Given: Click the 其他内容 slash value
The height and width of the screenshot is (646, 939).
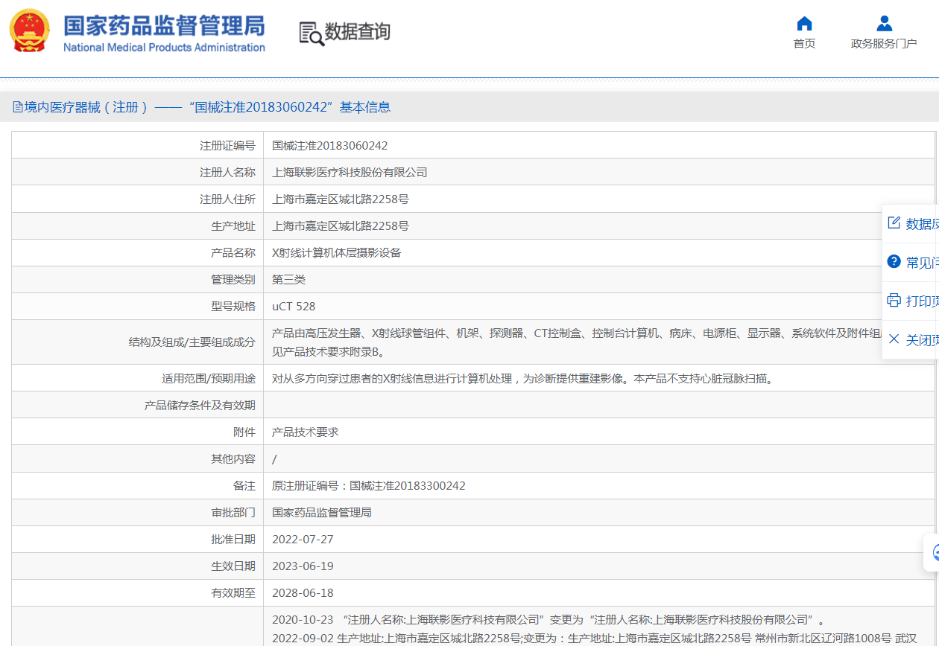Looking at the screenshot, I should pos(274,459).
